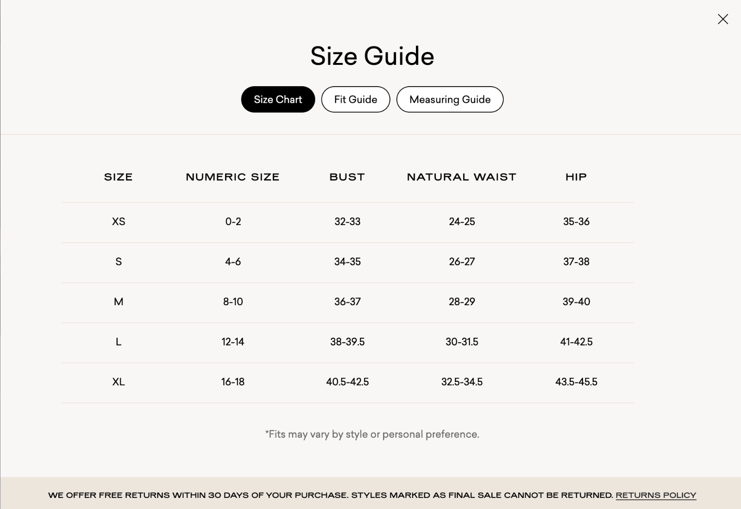
Task: Click waist value 28-29
Action: [462, 302]
